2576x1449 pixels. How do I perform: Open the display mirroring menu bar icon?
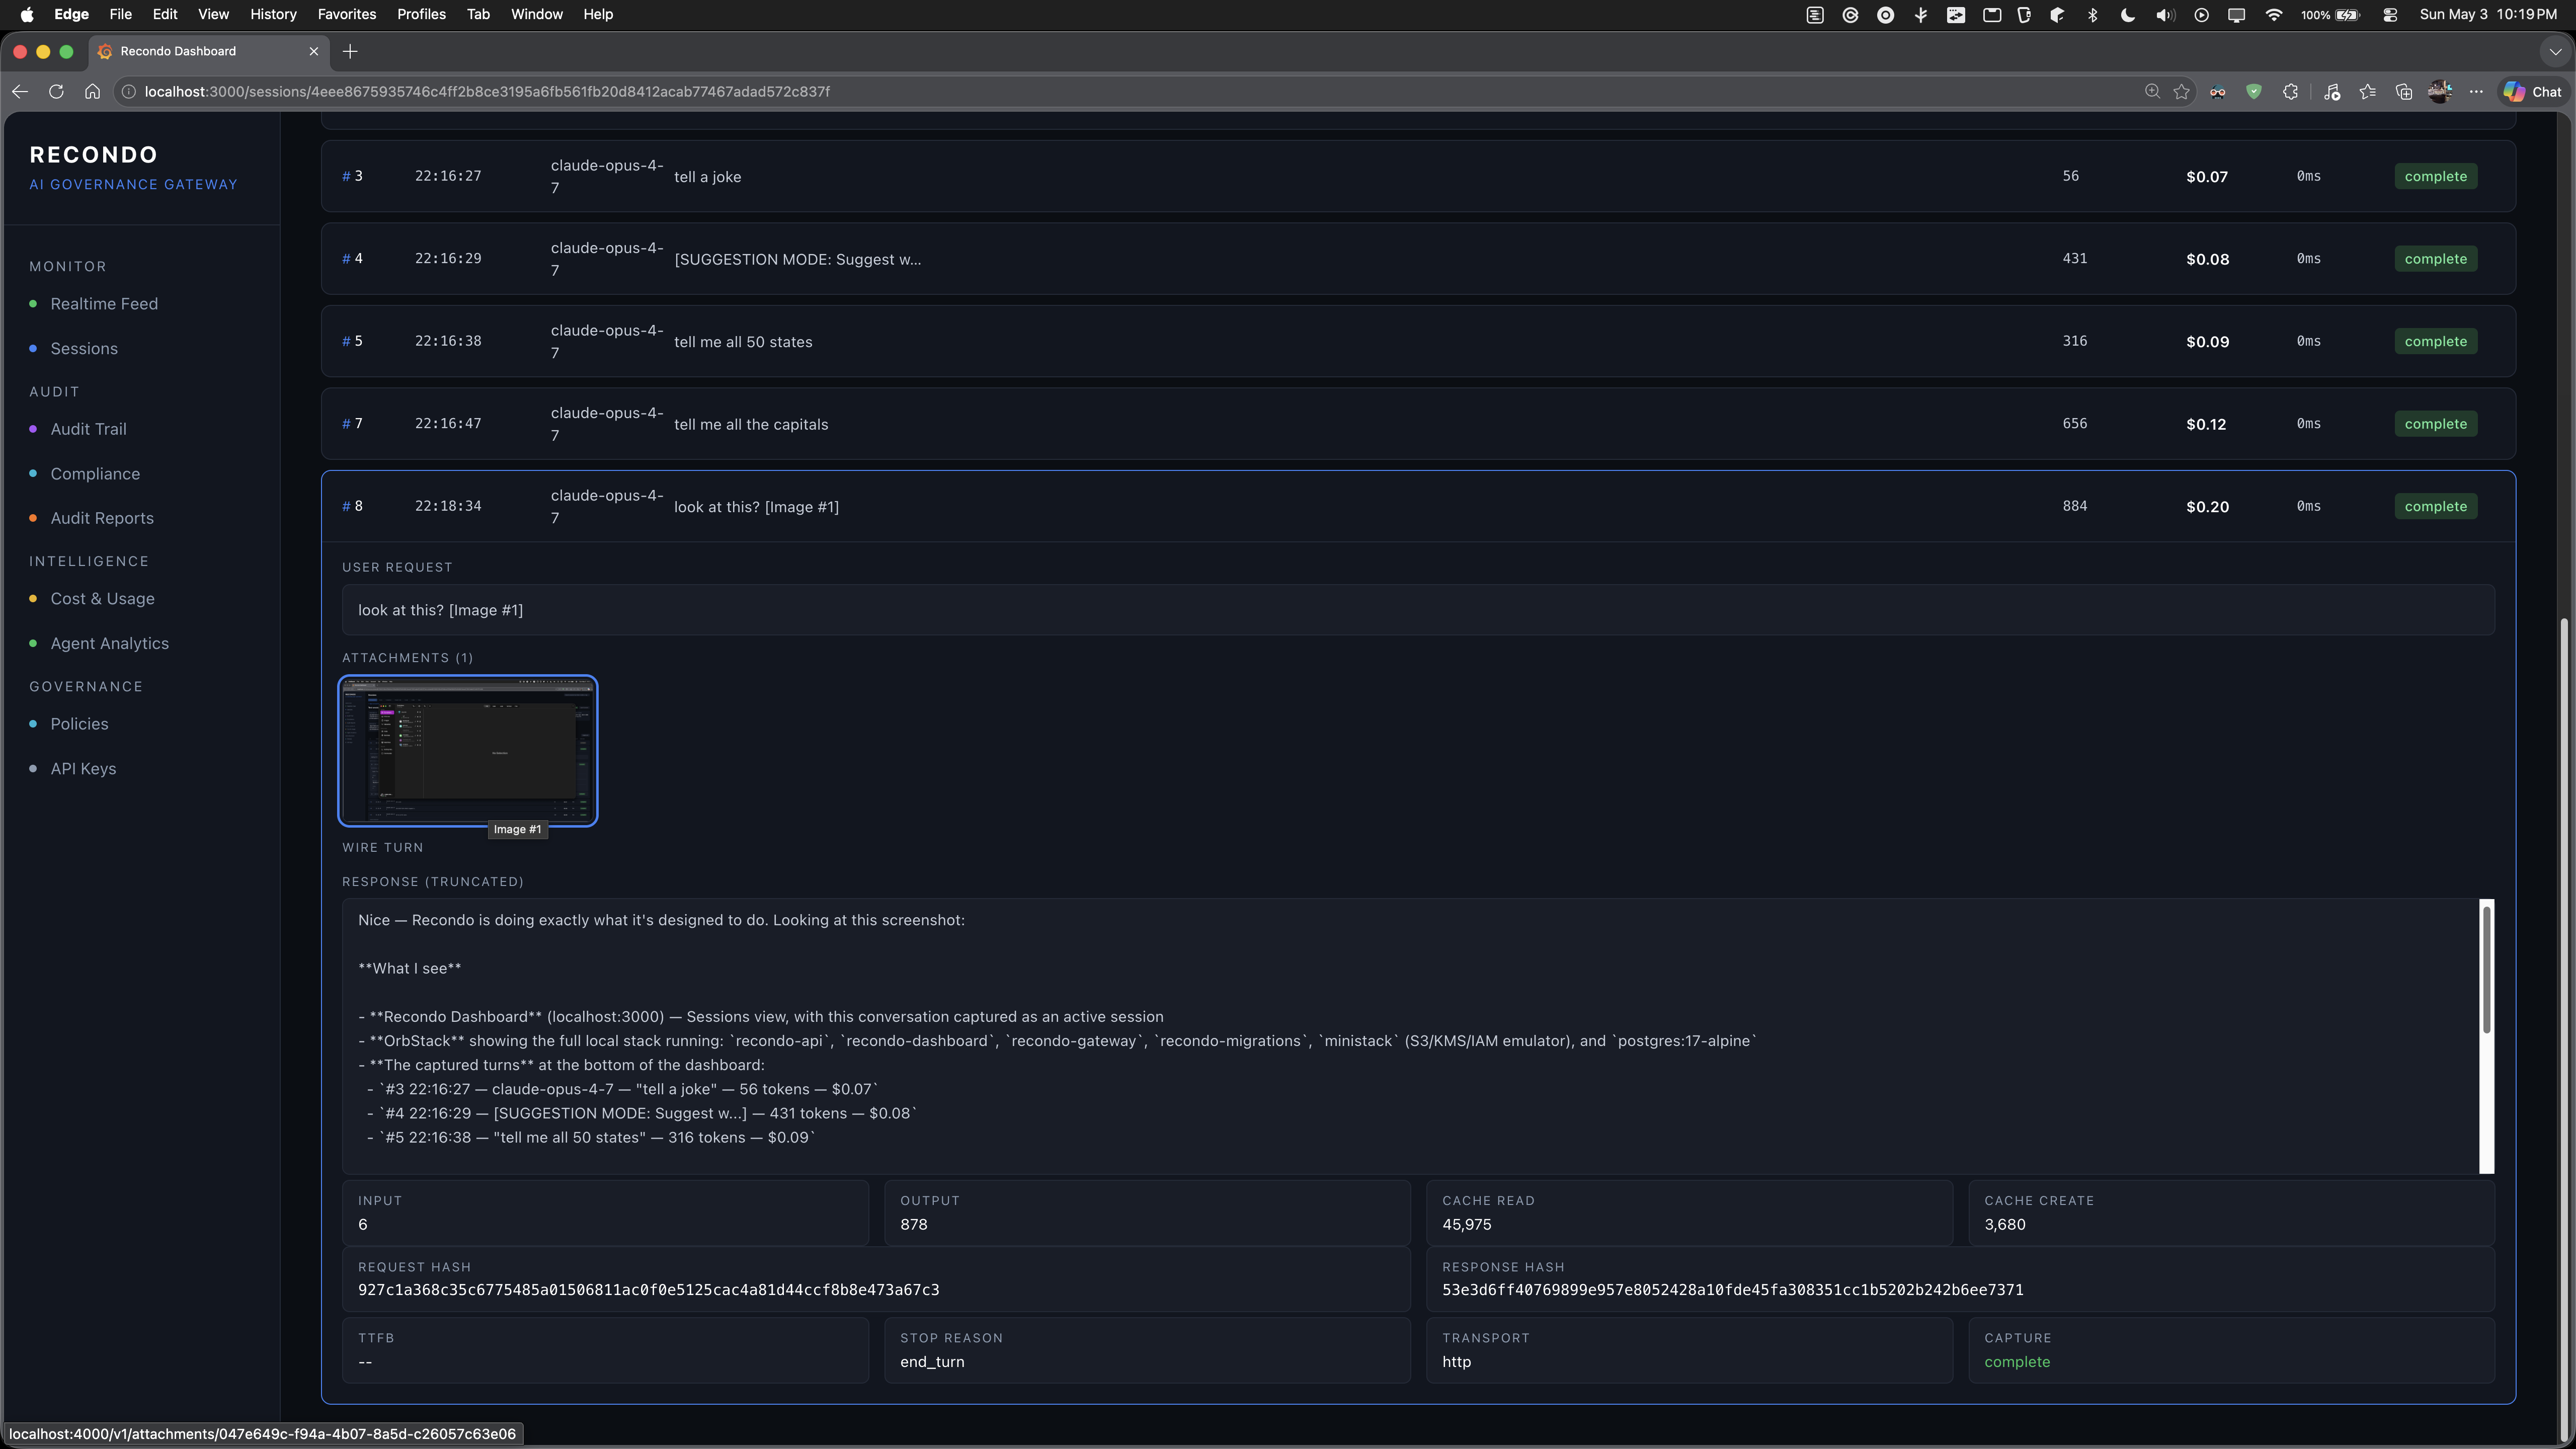[2236, 14]
